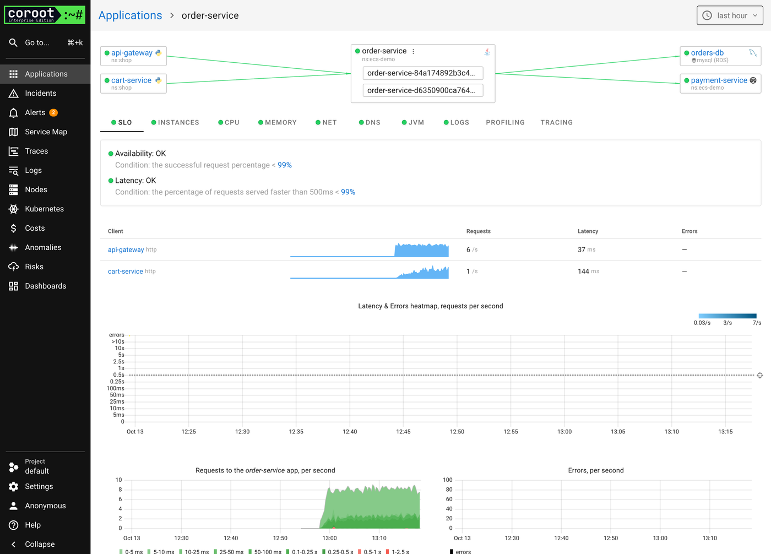This screenshot has width=771, height=554.
Task: Open the payment-service node in the map
Action: 720,83
